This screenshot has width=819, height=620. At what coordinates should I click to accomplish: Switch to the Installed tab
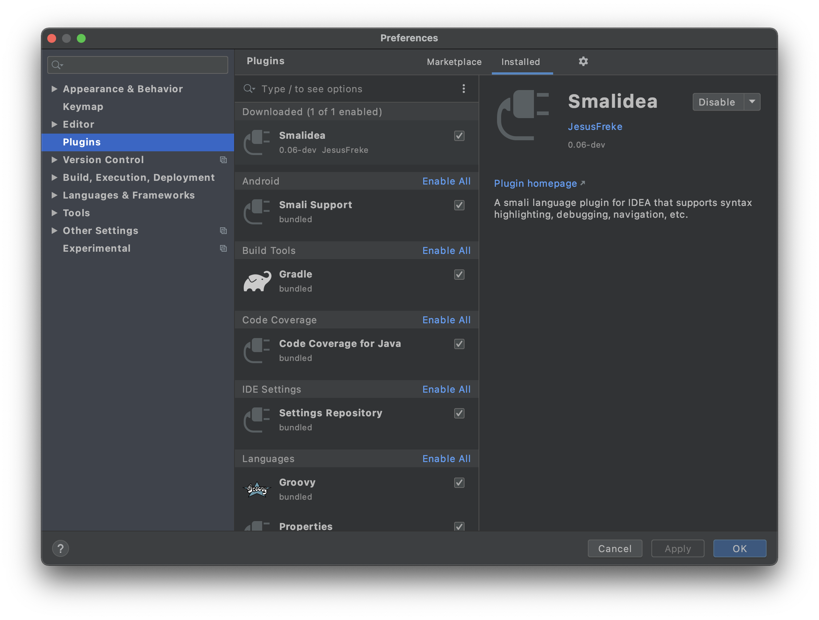(x=520, y=61)
